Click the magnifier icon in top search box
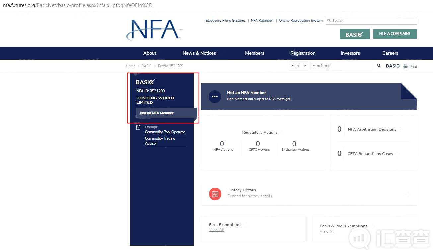 point(329,21)
